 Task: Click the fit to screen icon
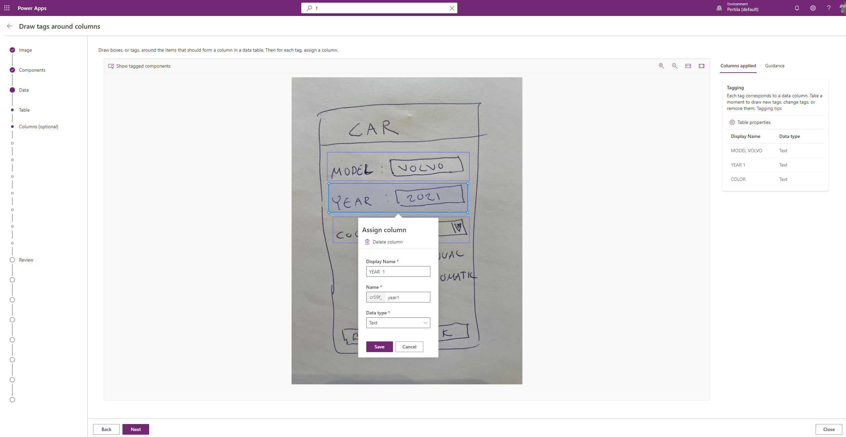(x=702, y=66)
